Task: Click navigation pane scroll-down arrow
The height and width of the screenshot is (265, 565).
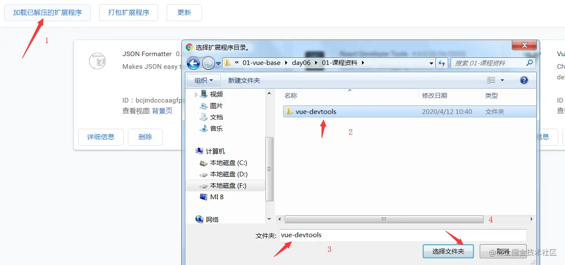Action: point(269,219)
